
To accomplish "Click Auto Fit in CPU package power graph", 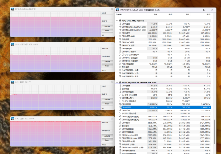I will click(x=107, y=62).
